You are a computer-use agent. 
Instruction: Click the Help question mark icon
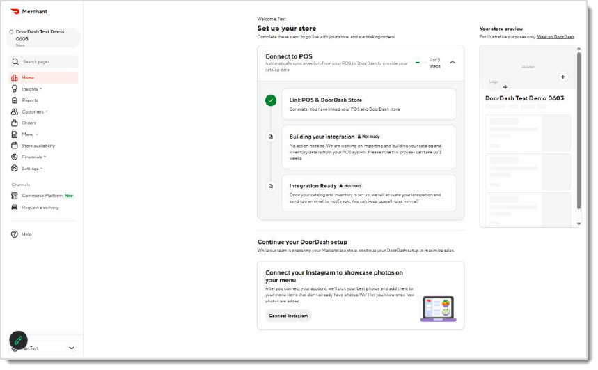[x=15, y=234]
